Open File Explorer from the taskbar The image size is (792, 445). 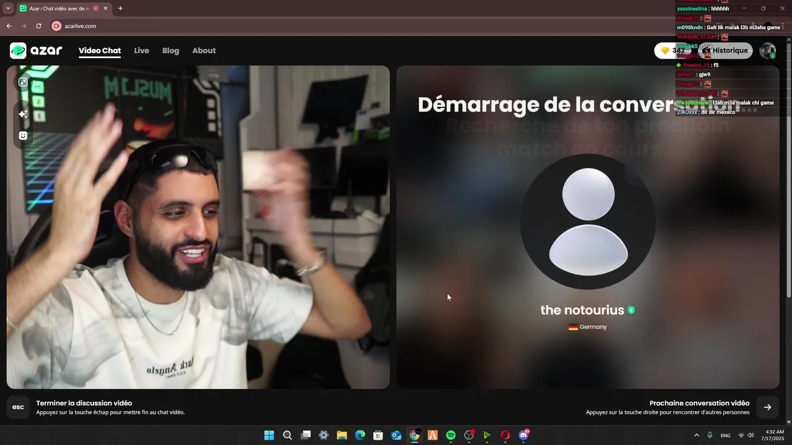pyautogui.click(x=342, y=435)
